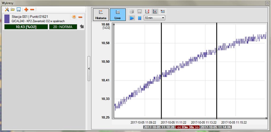Click the chart markers A/B icon

pos(147,12)
